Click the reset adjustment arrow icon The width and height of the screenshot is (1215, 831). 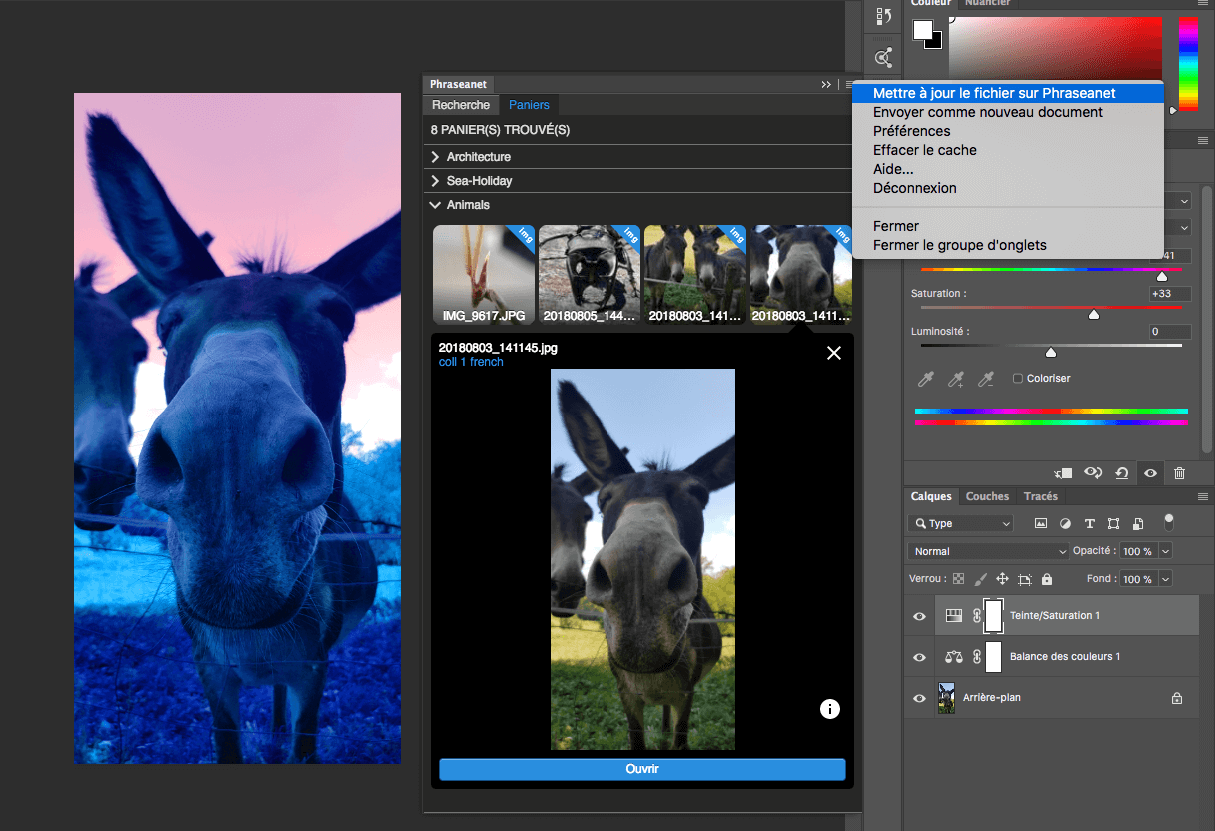1120,472
